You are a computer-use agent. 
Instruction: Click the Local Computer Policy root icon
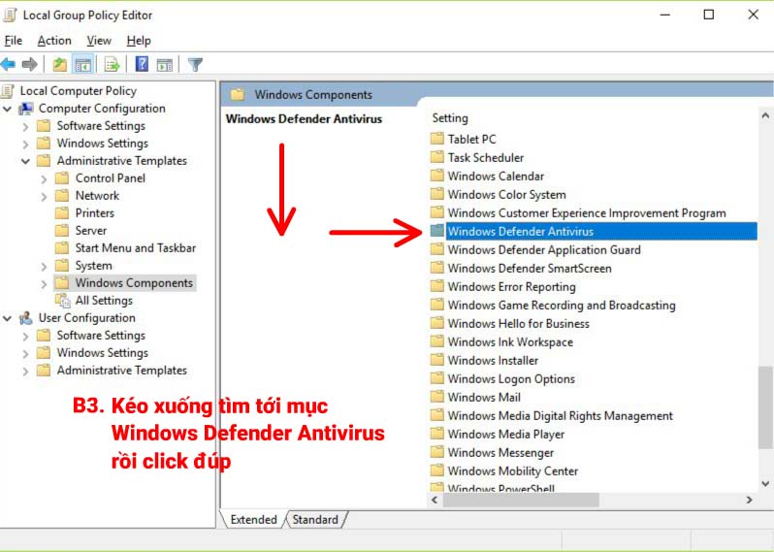[x=8, y=91]
